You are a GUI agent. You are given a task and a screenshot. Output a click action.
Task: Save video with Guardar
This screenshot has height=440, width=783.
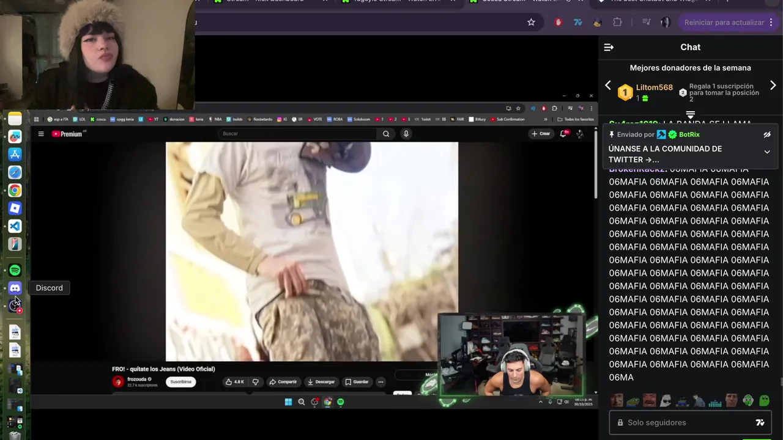coord(357,382)
